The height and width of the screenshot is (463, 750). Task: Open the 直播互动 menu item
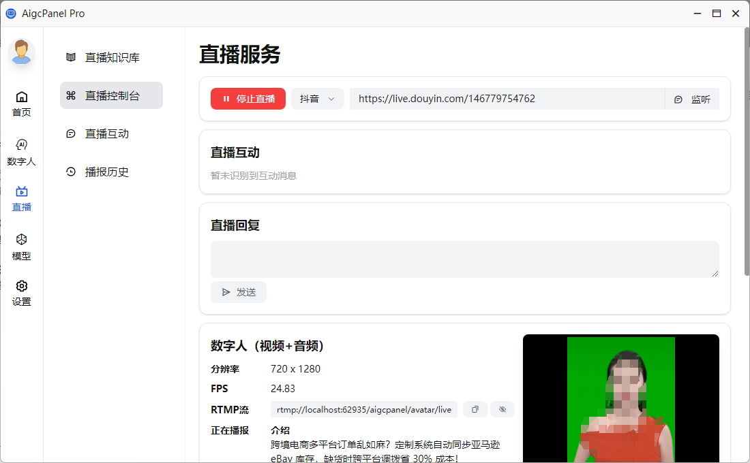[x=111, y=133]
